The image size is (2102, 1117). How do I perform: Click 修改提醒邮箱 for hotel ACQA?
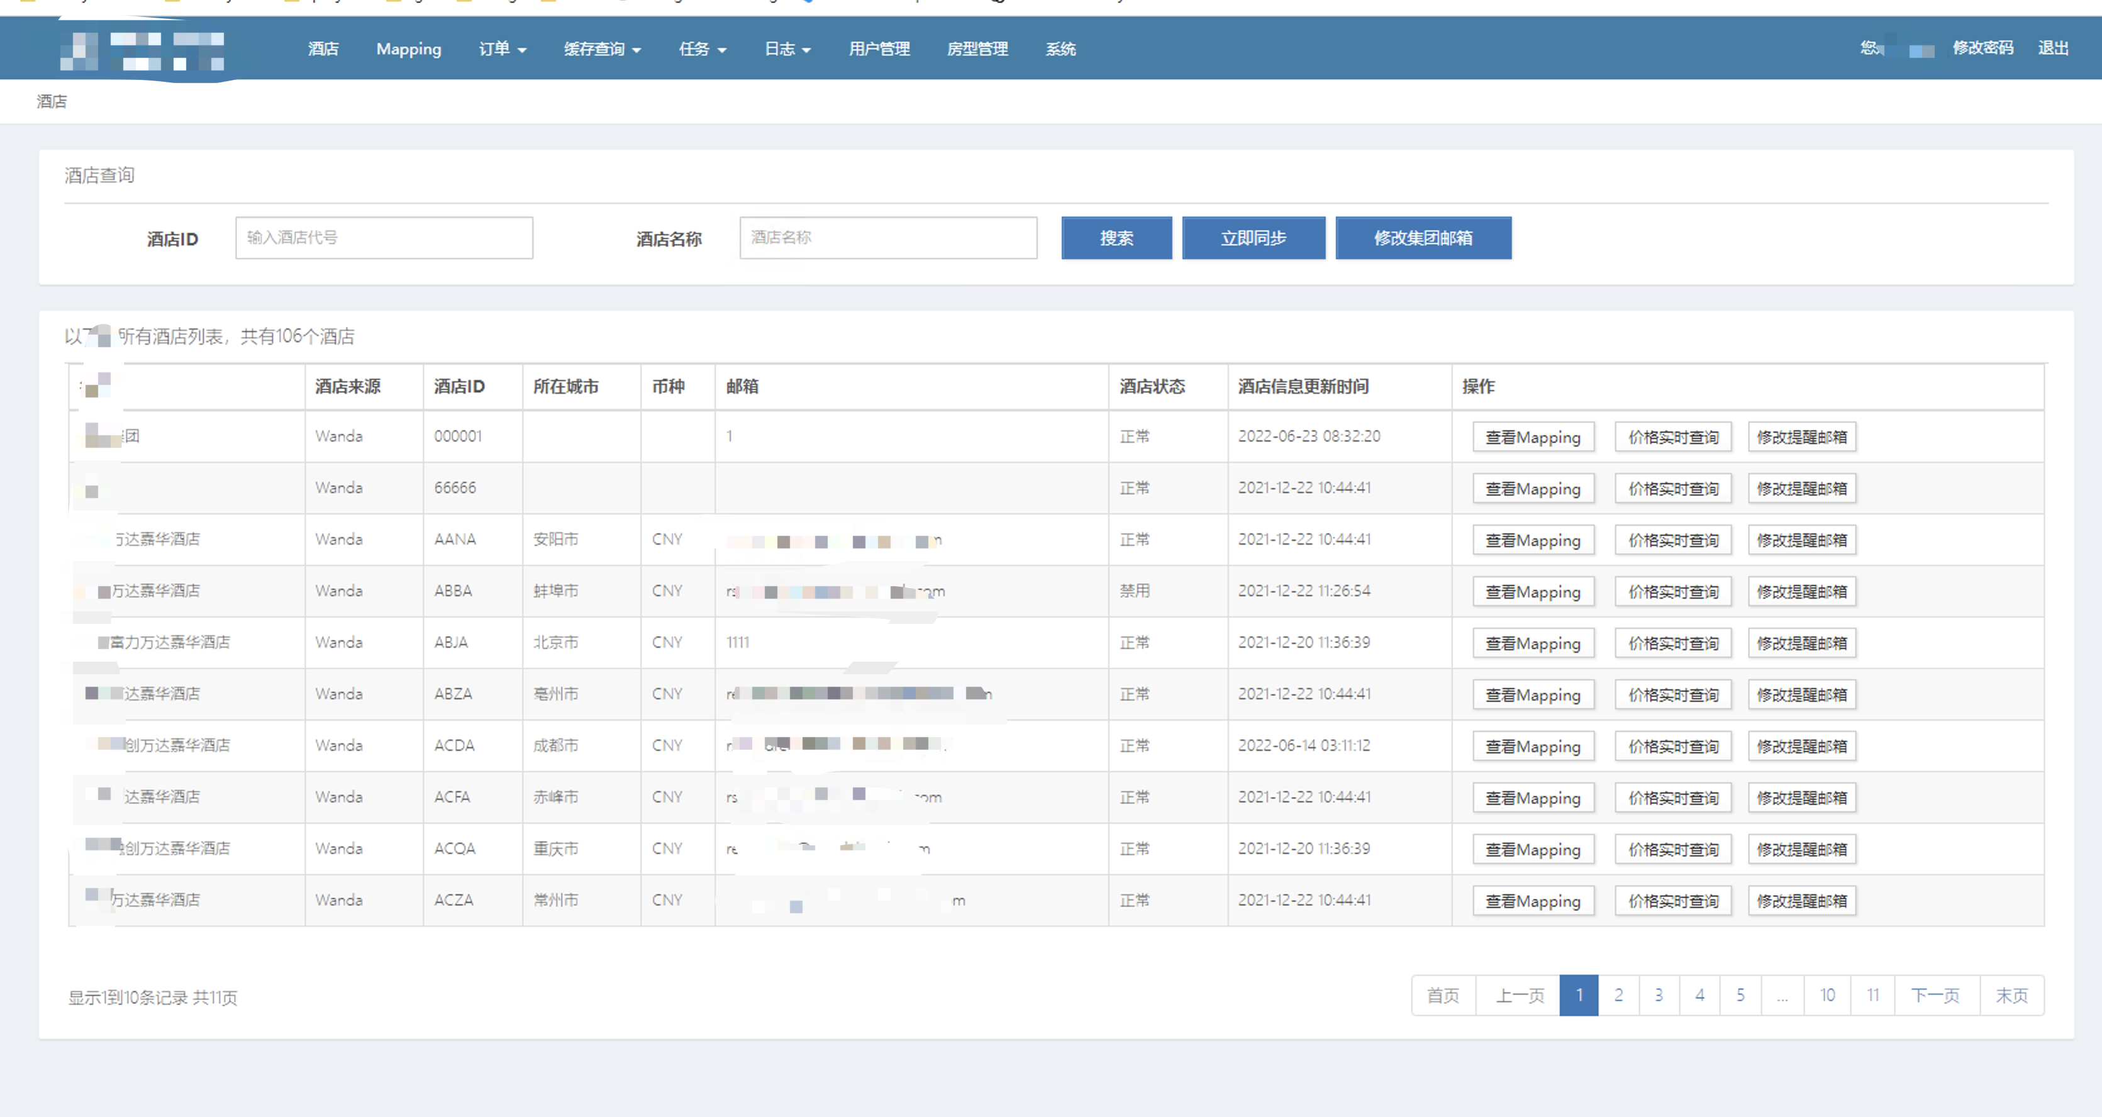tap(1801, 848)
